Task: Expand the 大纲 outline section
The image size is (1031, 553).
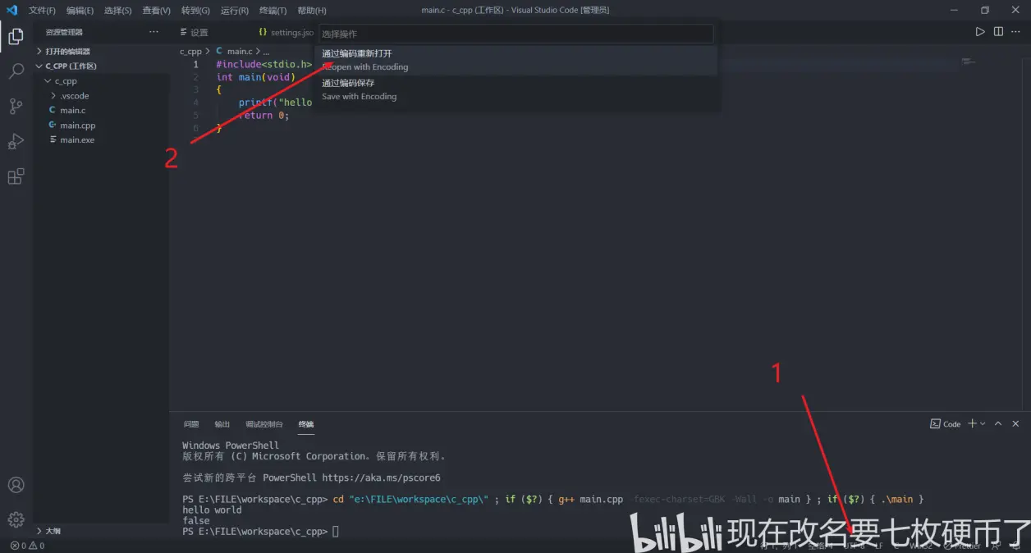Action: pyautogui.click(x=53, y=531)
